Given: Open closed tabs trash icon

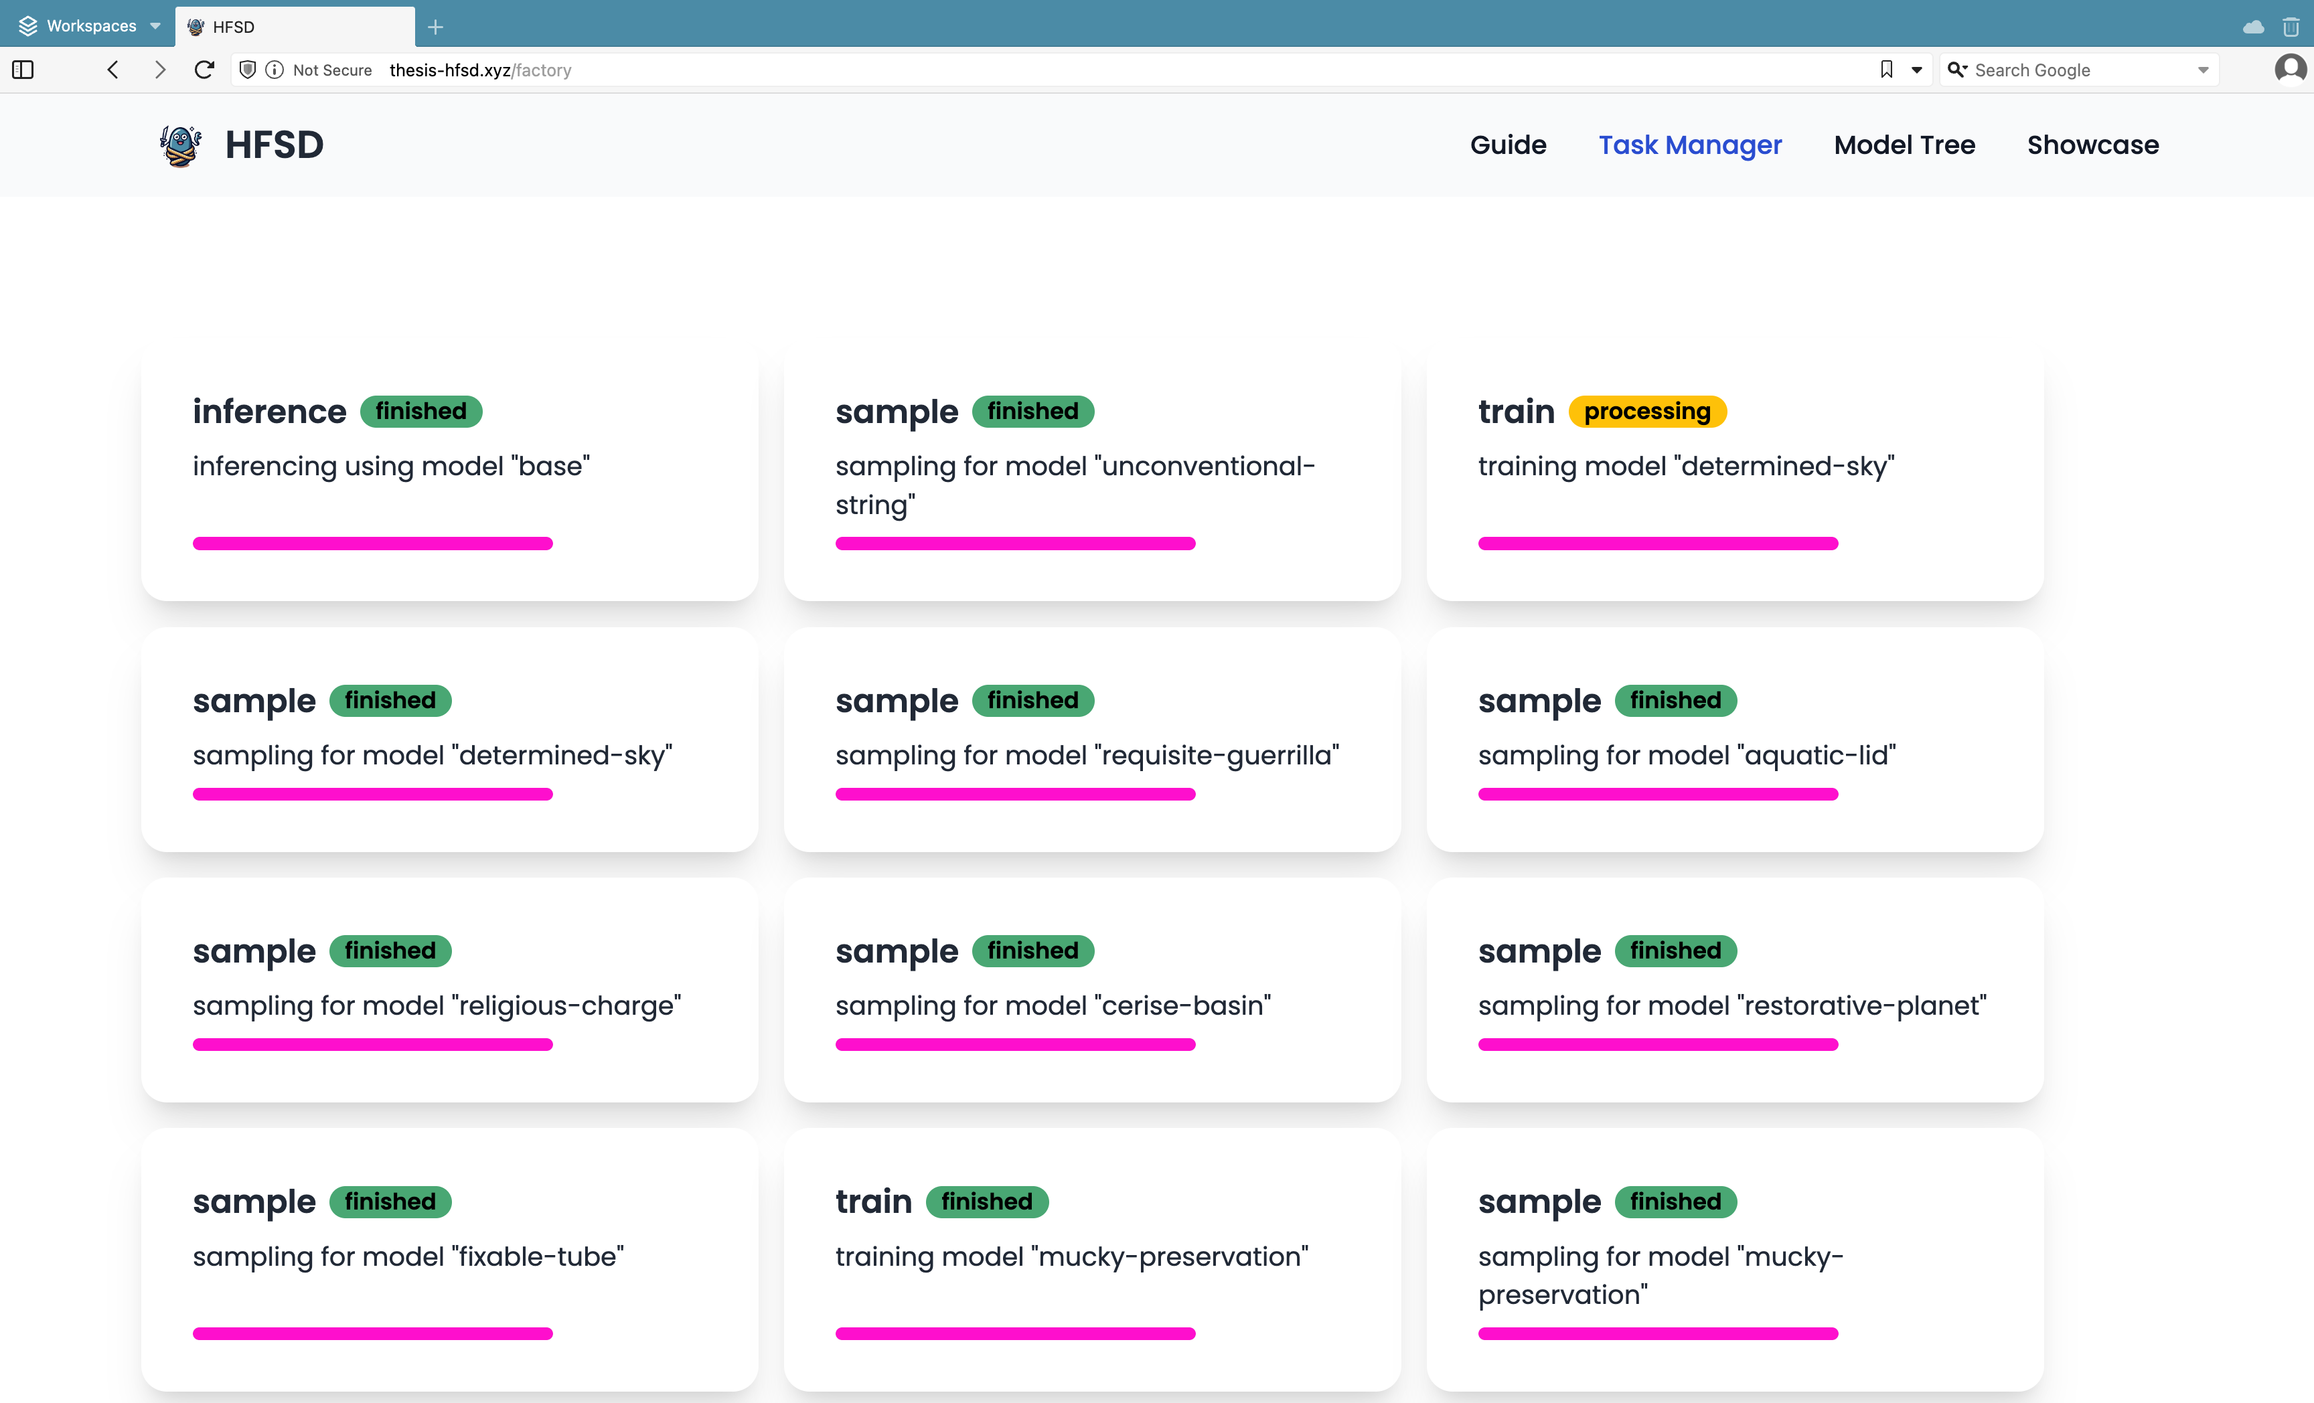Looking at the screenshot, I should (x=2291, y=26).
